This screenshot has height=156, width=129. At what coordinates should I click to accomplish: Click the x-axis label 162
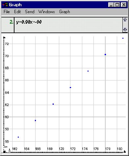click(x=15, y=149)
